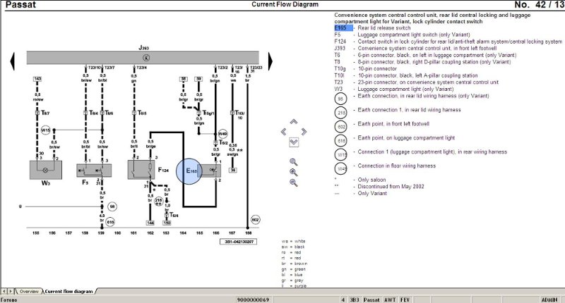The image size is (565, 303).
Task: Click W15 connection circle in legend
Action: (x=341, y=155)
